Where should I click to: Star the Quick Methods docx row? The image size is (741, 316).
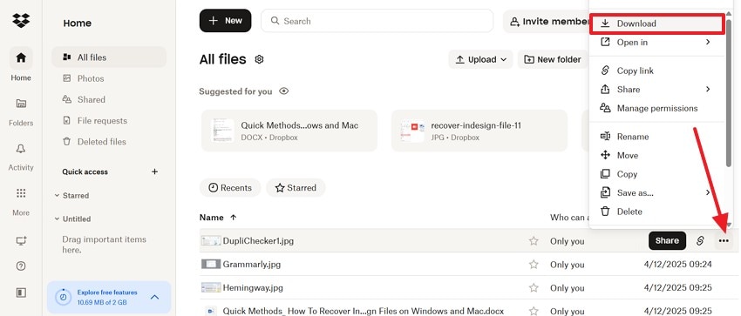(x=534, y=311)
